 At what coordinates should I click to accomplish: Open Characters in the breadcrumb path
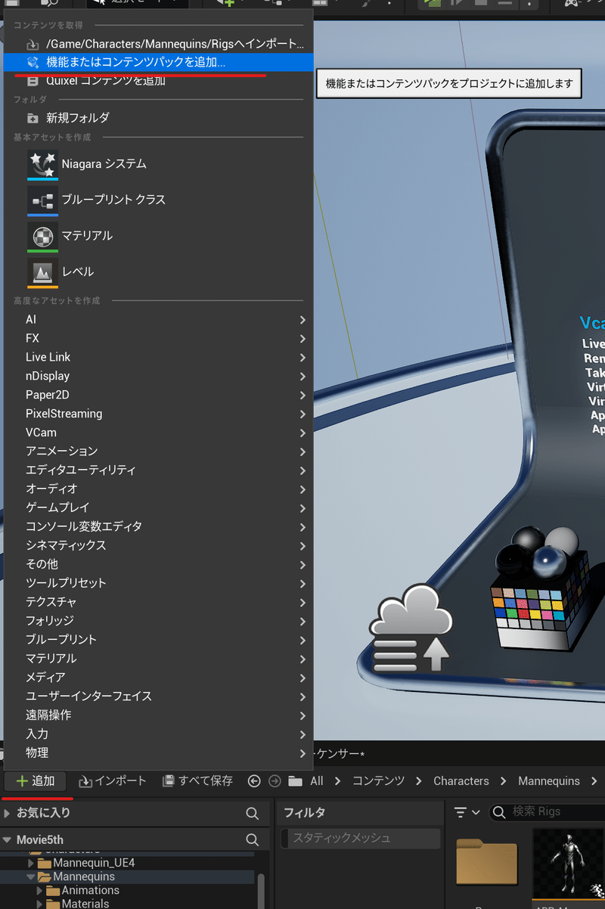pyautogui.click(x=461, y=781)
